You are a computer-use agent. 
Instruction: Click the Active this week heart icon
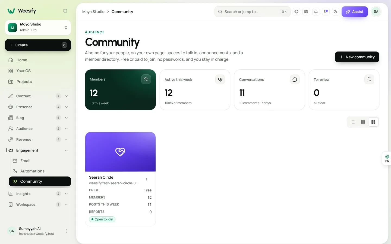click(x=220, y=79)
